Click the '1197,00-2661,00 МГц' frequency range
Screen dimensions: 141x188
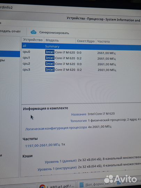pos(42,145)
